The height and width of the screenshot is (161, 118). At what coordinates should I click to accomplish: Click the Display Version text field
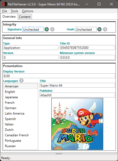59,76
